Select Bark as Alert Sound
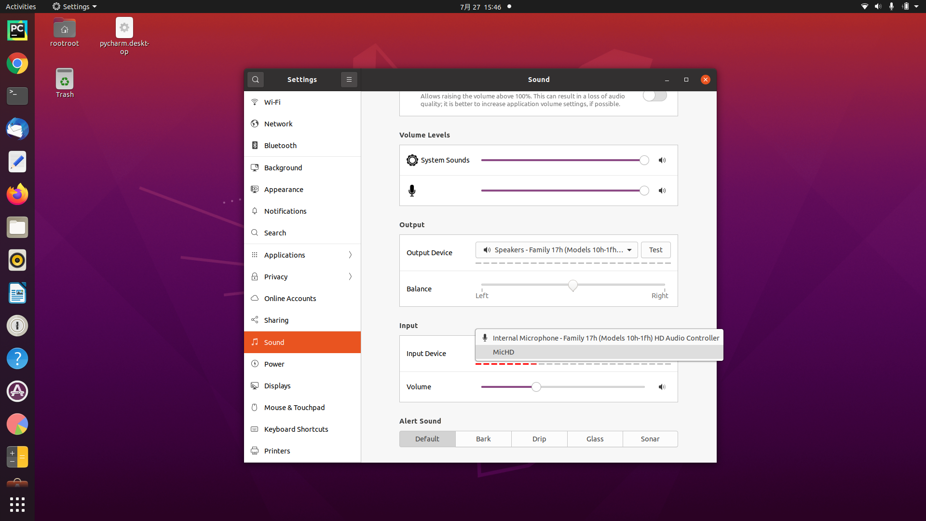Image resolution: width=926 pixels, height=521 pixels. tap(483, 439)
